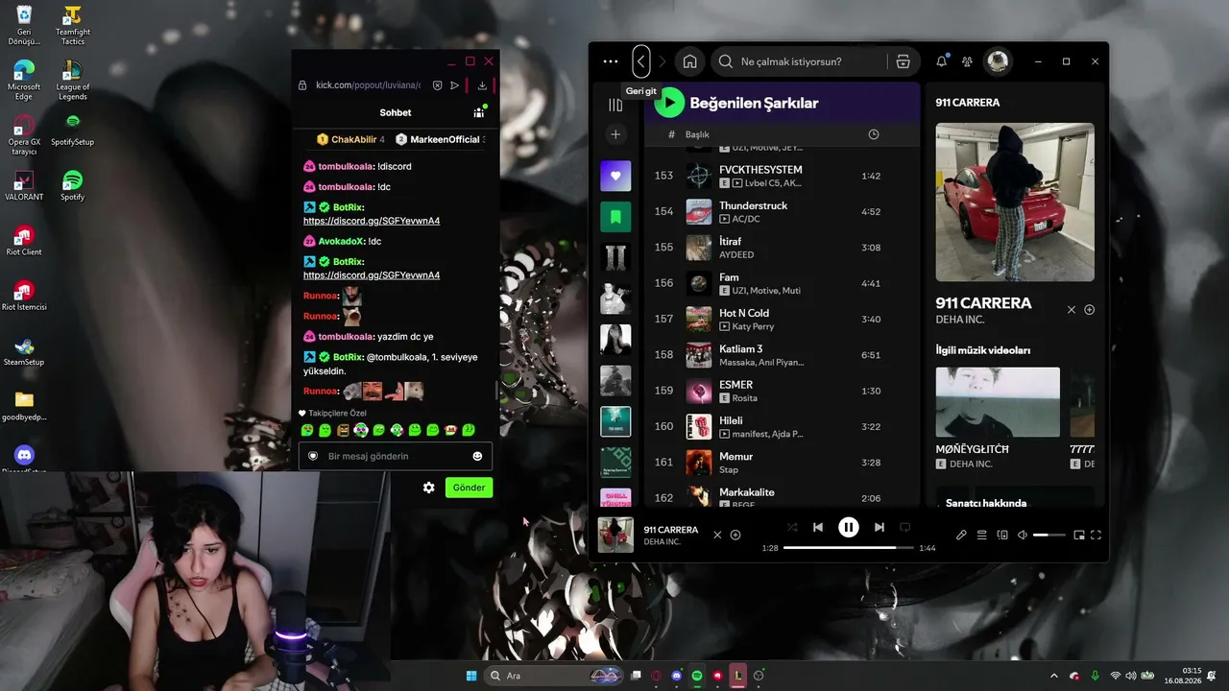
Task: Mute the Spotify volume speaker icon
Action: coord(1023,535)
